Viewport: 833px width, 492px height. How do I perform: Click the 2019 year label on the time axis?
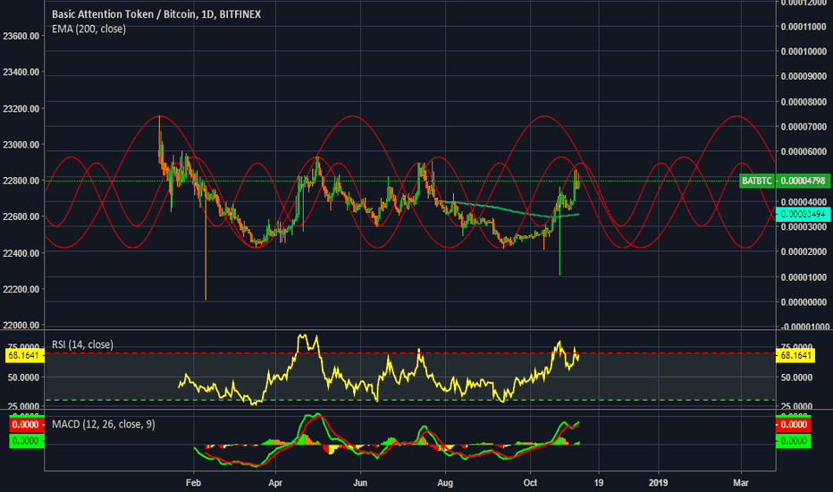pyautogui.click(x=658, y=483)
